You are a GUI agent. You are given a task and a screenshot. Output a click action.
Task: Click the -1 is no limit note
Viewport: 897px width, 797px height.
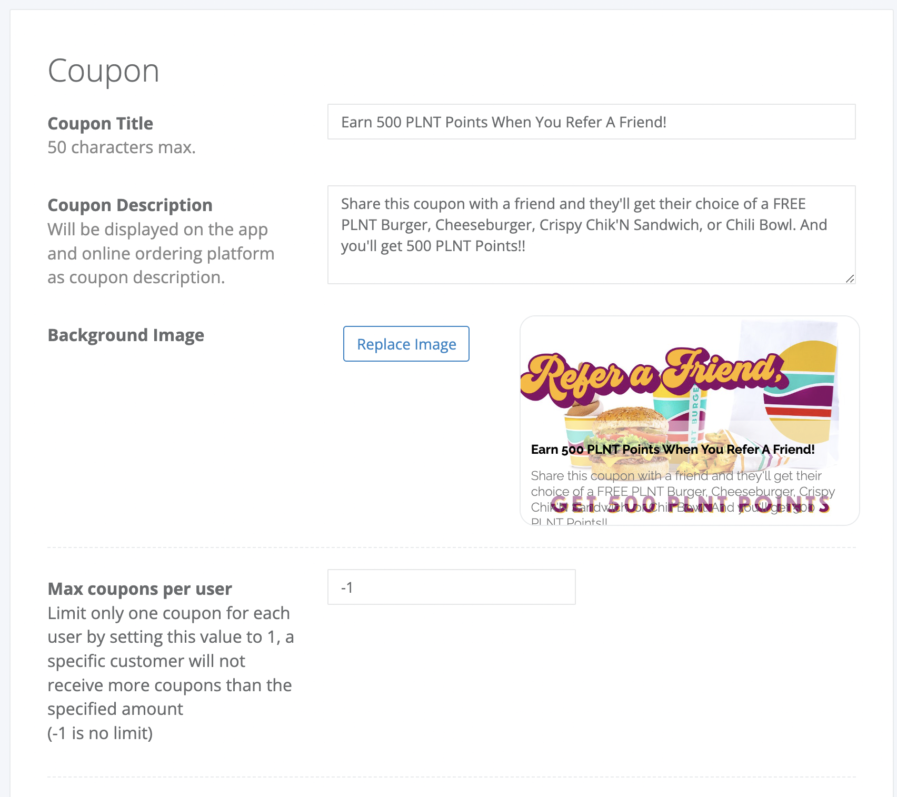point(100,733)
